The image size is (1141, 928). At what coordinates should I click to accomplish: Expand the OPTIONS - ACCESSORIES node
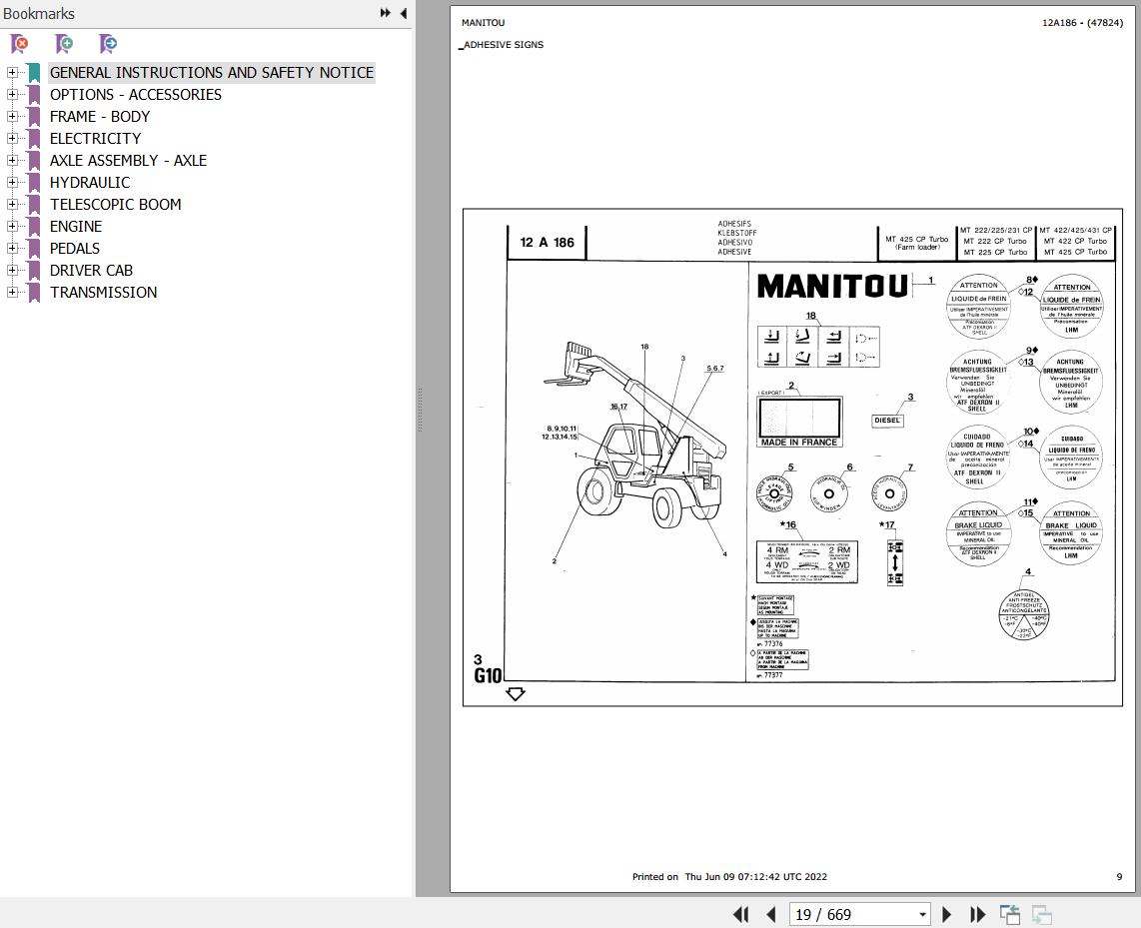tap(12, 95)
